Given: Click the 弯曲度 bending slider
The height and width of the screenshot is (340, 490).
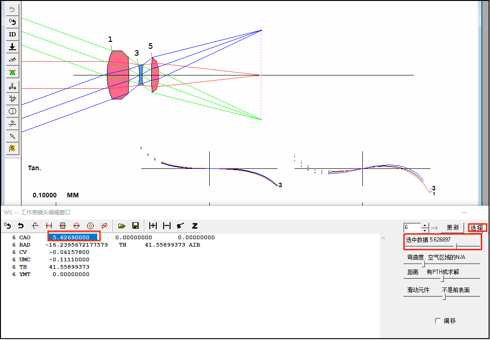Looking at the screenshot, I should [x=442, y=264].
